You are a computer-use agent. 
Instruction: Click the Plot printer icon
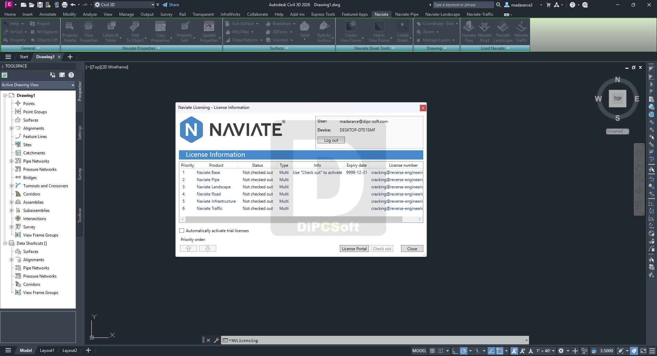click(64, 5)
